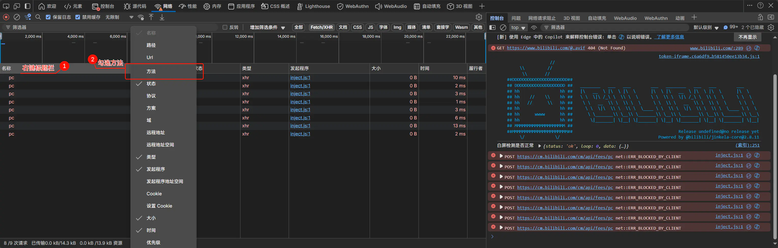The width and height of the screenshot is (778, 248).
Task: Open network panel settings gear
Action: (x=479, y=17)
